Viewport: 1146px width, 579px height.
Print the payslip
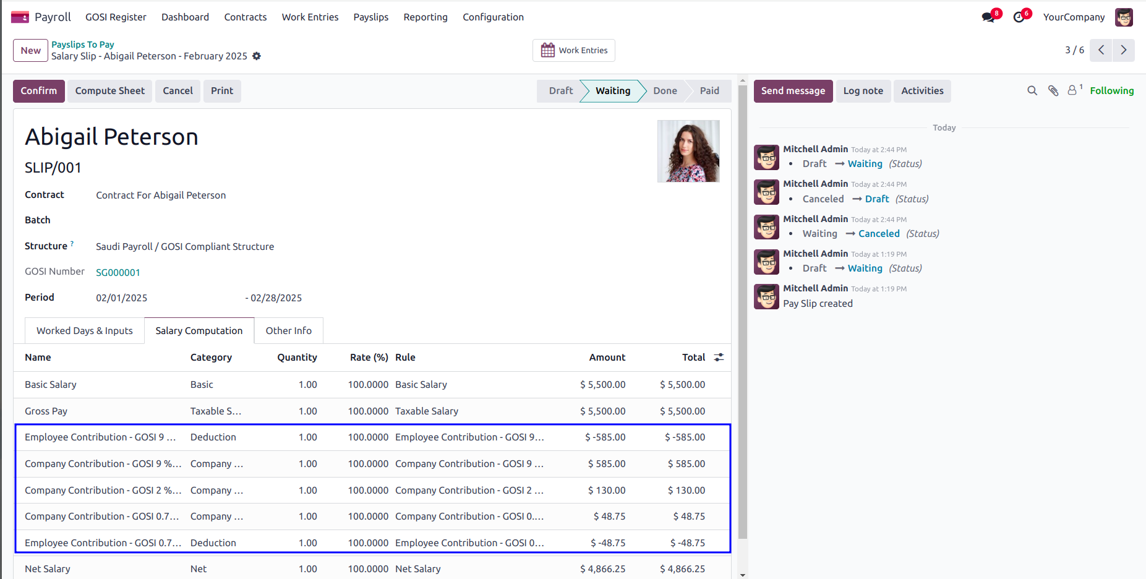pos(222,91)
